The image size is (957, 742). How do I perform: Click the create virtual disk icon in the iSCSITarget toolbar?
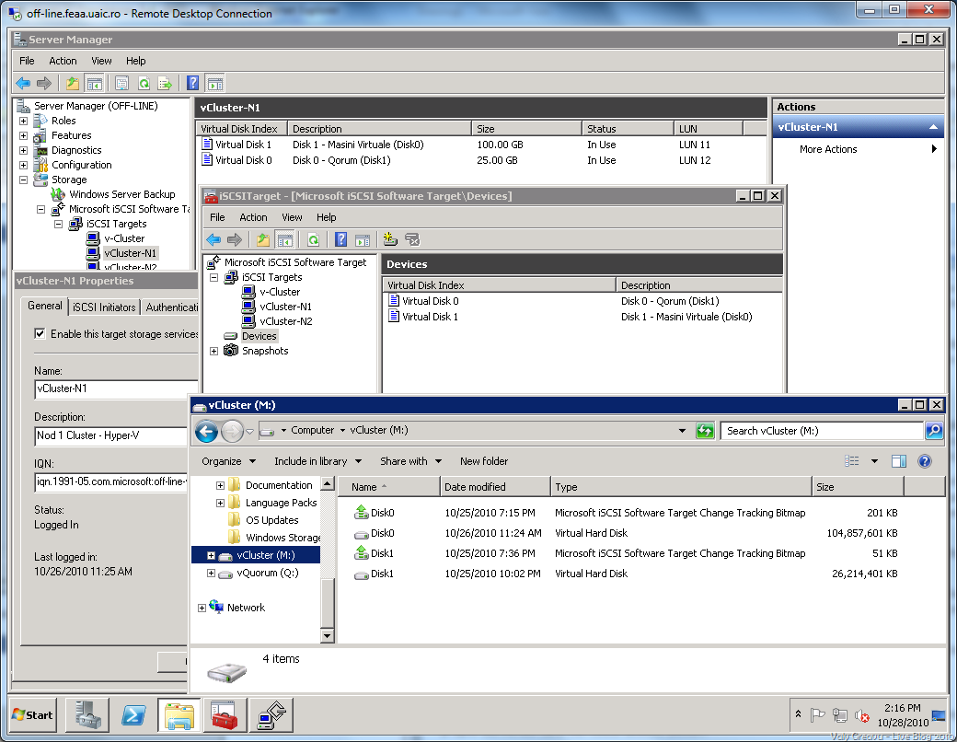[390, 240]
